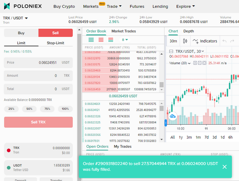Image resolution: width=239 pixels, height=181 pixels.
Task: Set chart range to 6h
Action: tap(230, 137)
